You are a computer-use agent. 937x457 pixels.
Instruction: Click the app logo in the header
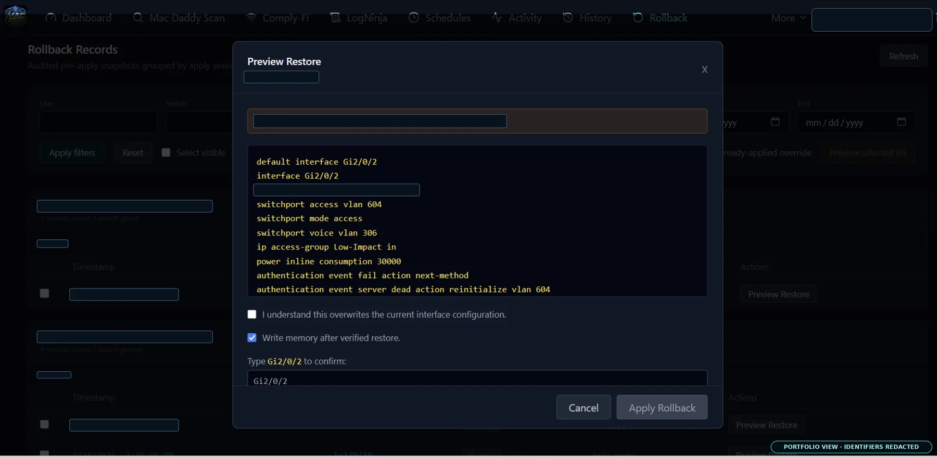pos(16,17)
